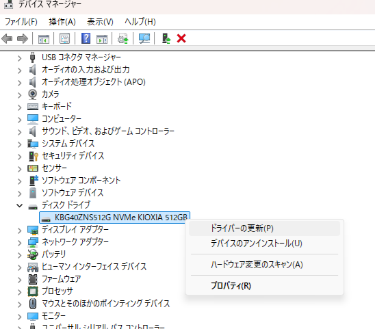The width and height of the screenshot is (375, 329).
Task: Open the 表示(V) menu
Action: 100,22
